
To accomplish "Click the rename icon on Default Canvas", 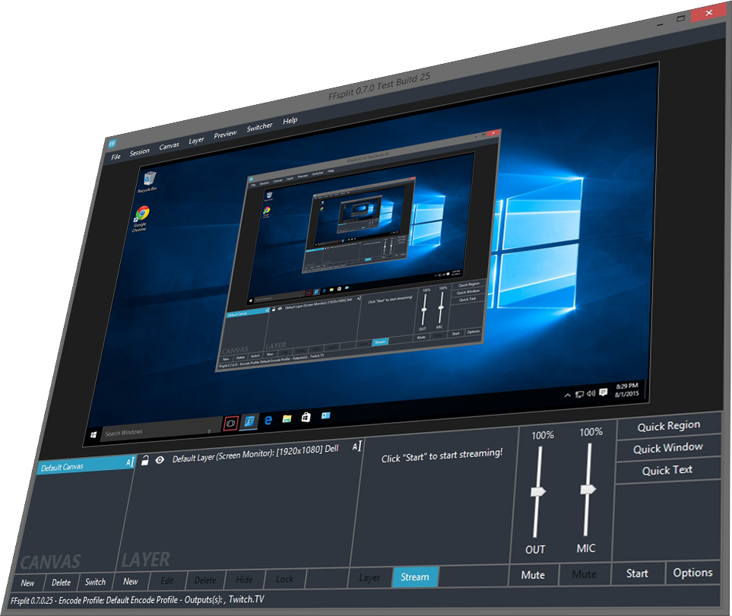I will pos(129,462).
